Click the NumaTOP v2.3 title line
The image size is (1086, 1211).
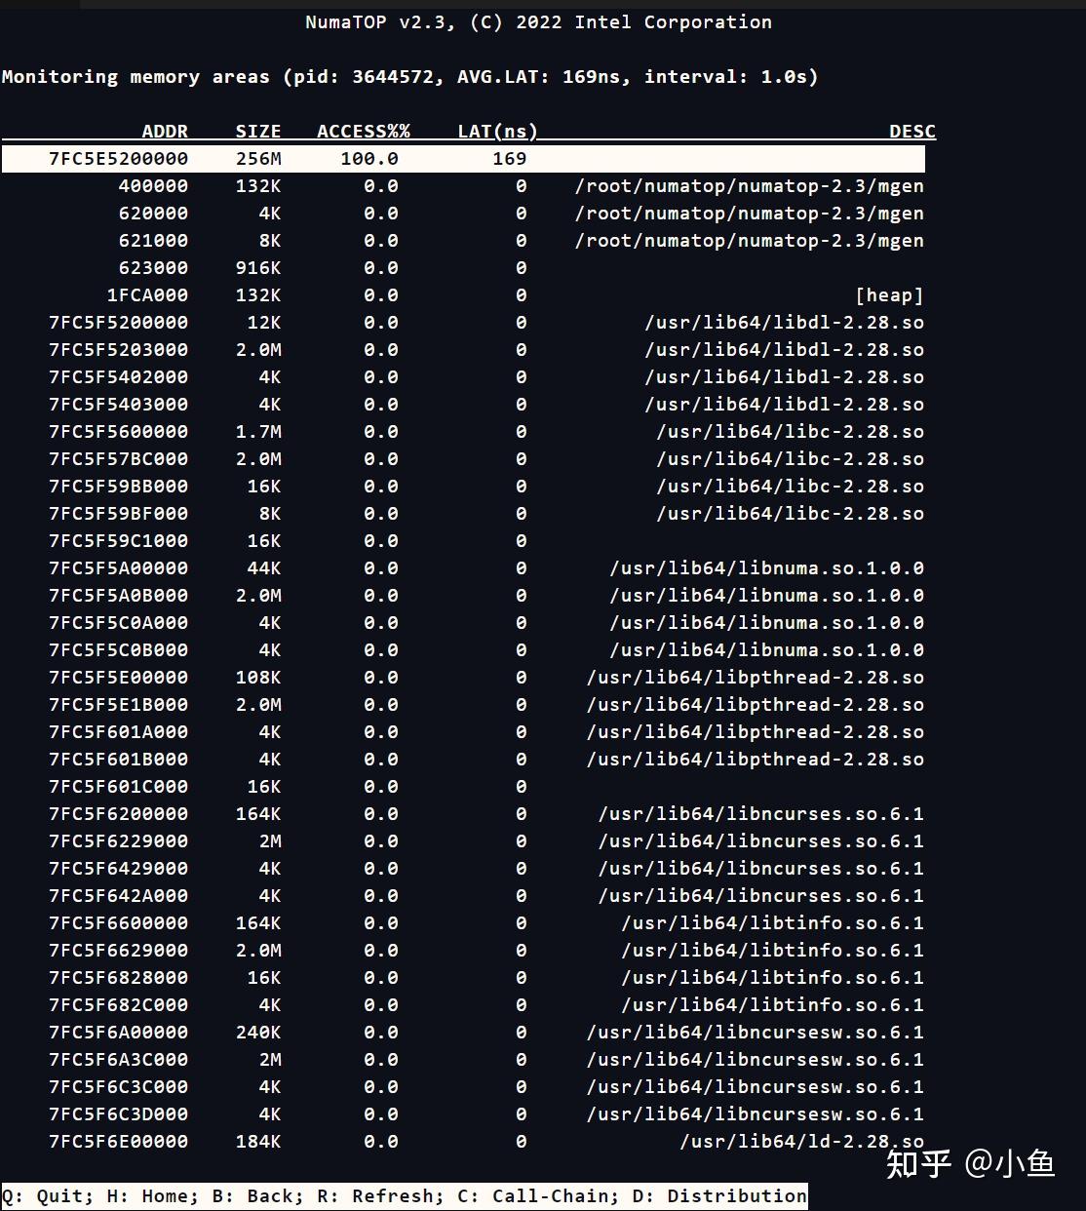pos(541,21)
